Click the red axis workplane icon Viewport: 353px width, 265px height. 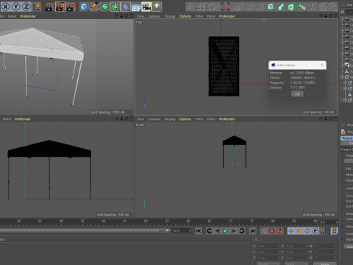click(x=224, y=7)
